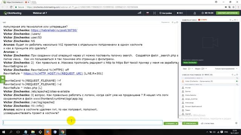The height and width of the screenshot is (135, 241).
Task: Select attendee Павел in the list
Action: pos(188,110)
